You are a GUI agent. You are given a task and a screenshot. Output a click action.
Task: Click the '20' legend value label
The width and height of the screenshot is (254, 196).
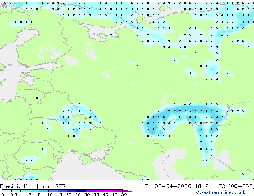(x=69, y=194)
